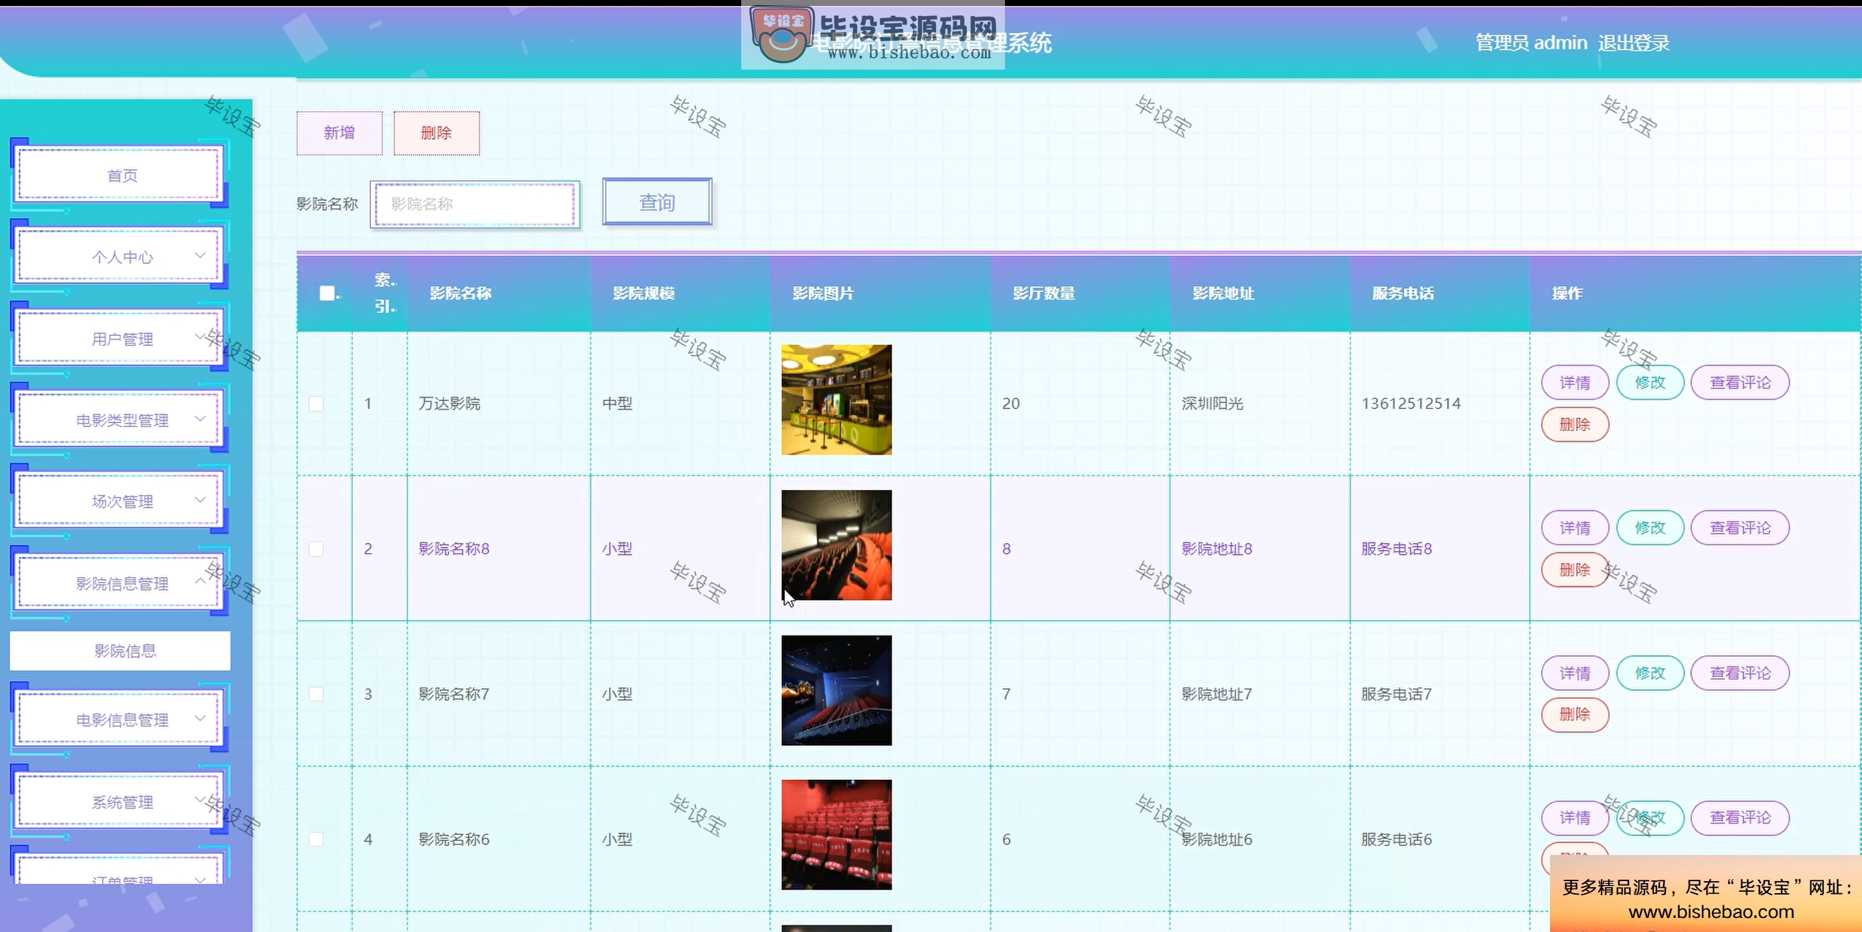1862x932 pixels.
Task: Open the 个人中心 sidebar menu
Action: click(120, 256)
